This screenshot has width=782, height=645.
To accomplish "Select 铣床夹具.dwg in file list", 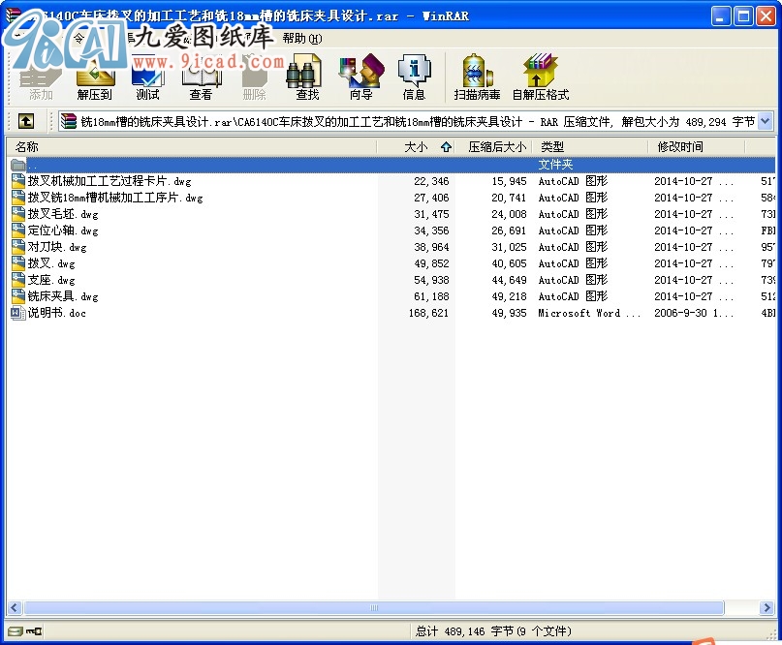I will [62, 296].
